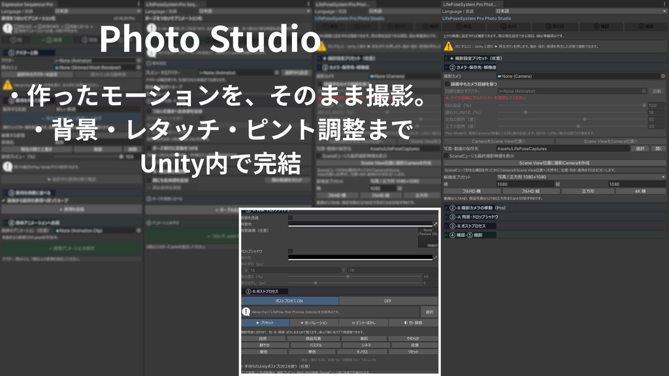Go to step ⑤ 撮影 tab
Image resolution: width=669 pixels, height=376 pixels.
(x=646, y=26)
